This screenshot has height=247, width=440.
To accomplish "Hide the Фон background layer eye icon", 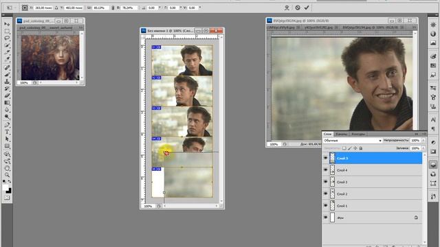I will coord(325,217).
